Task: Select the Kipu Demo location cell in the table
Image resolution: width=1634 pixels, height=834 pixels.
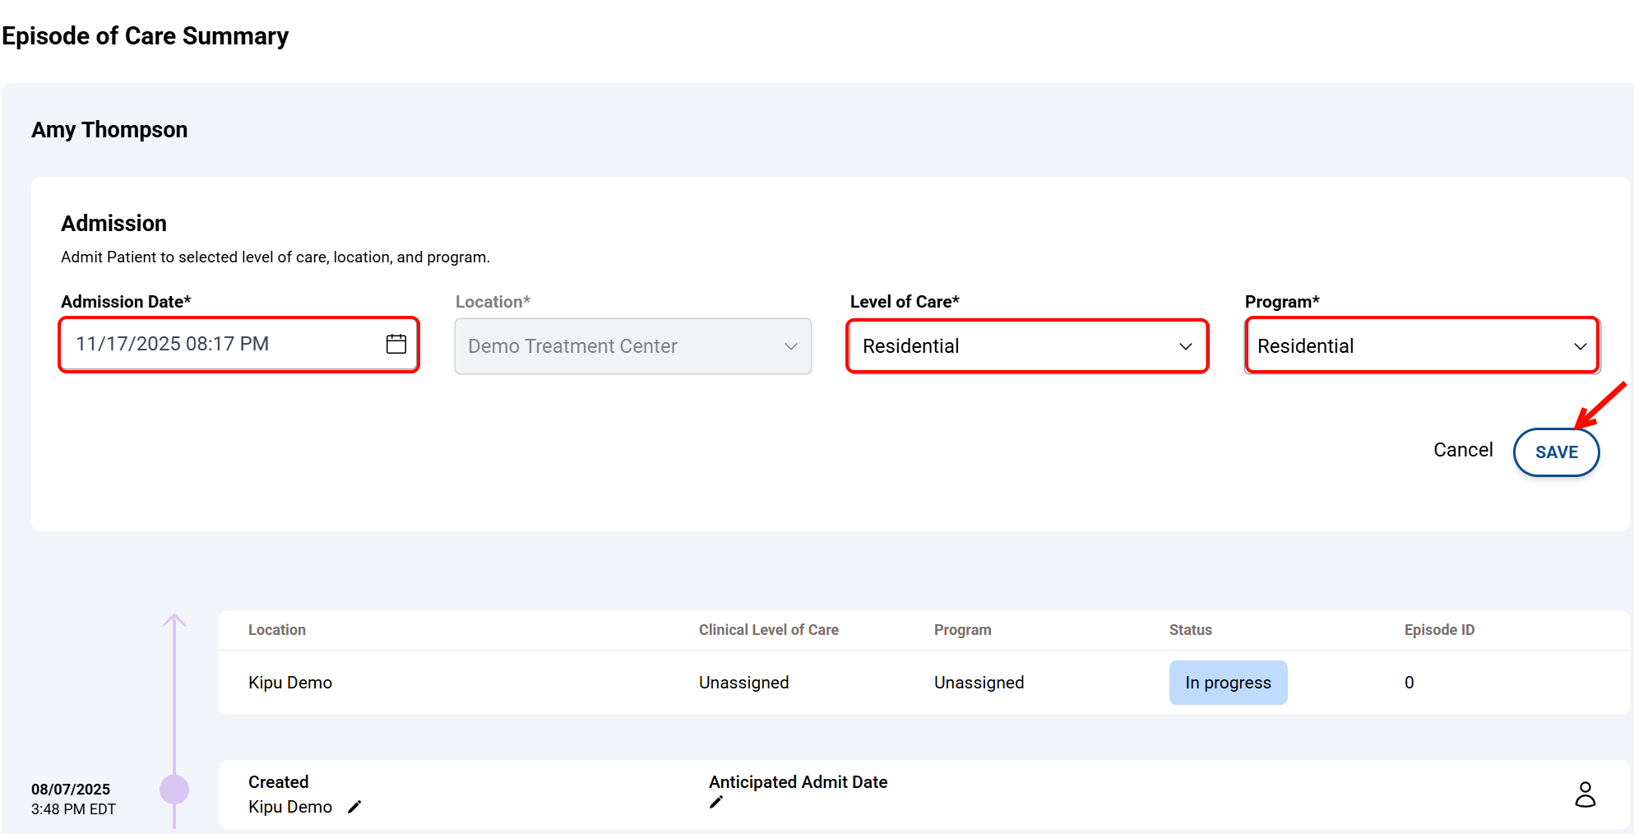Action: tap(290, 683)
